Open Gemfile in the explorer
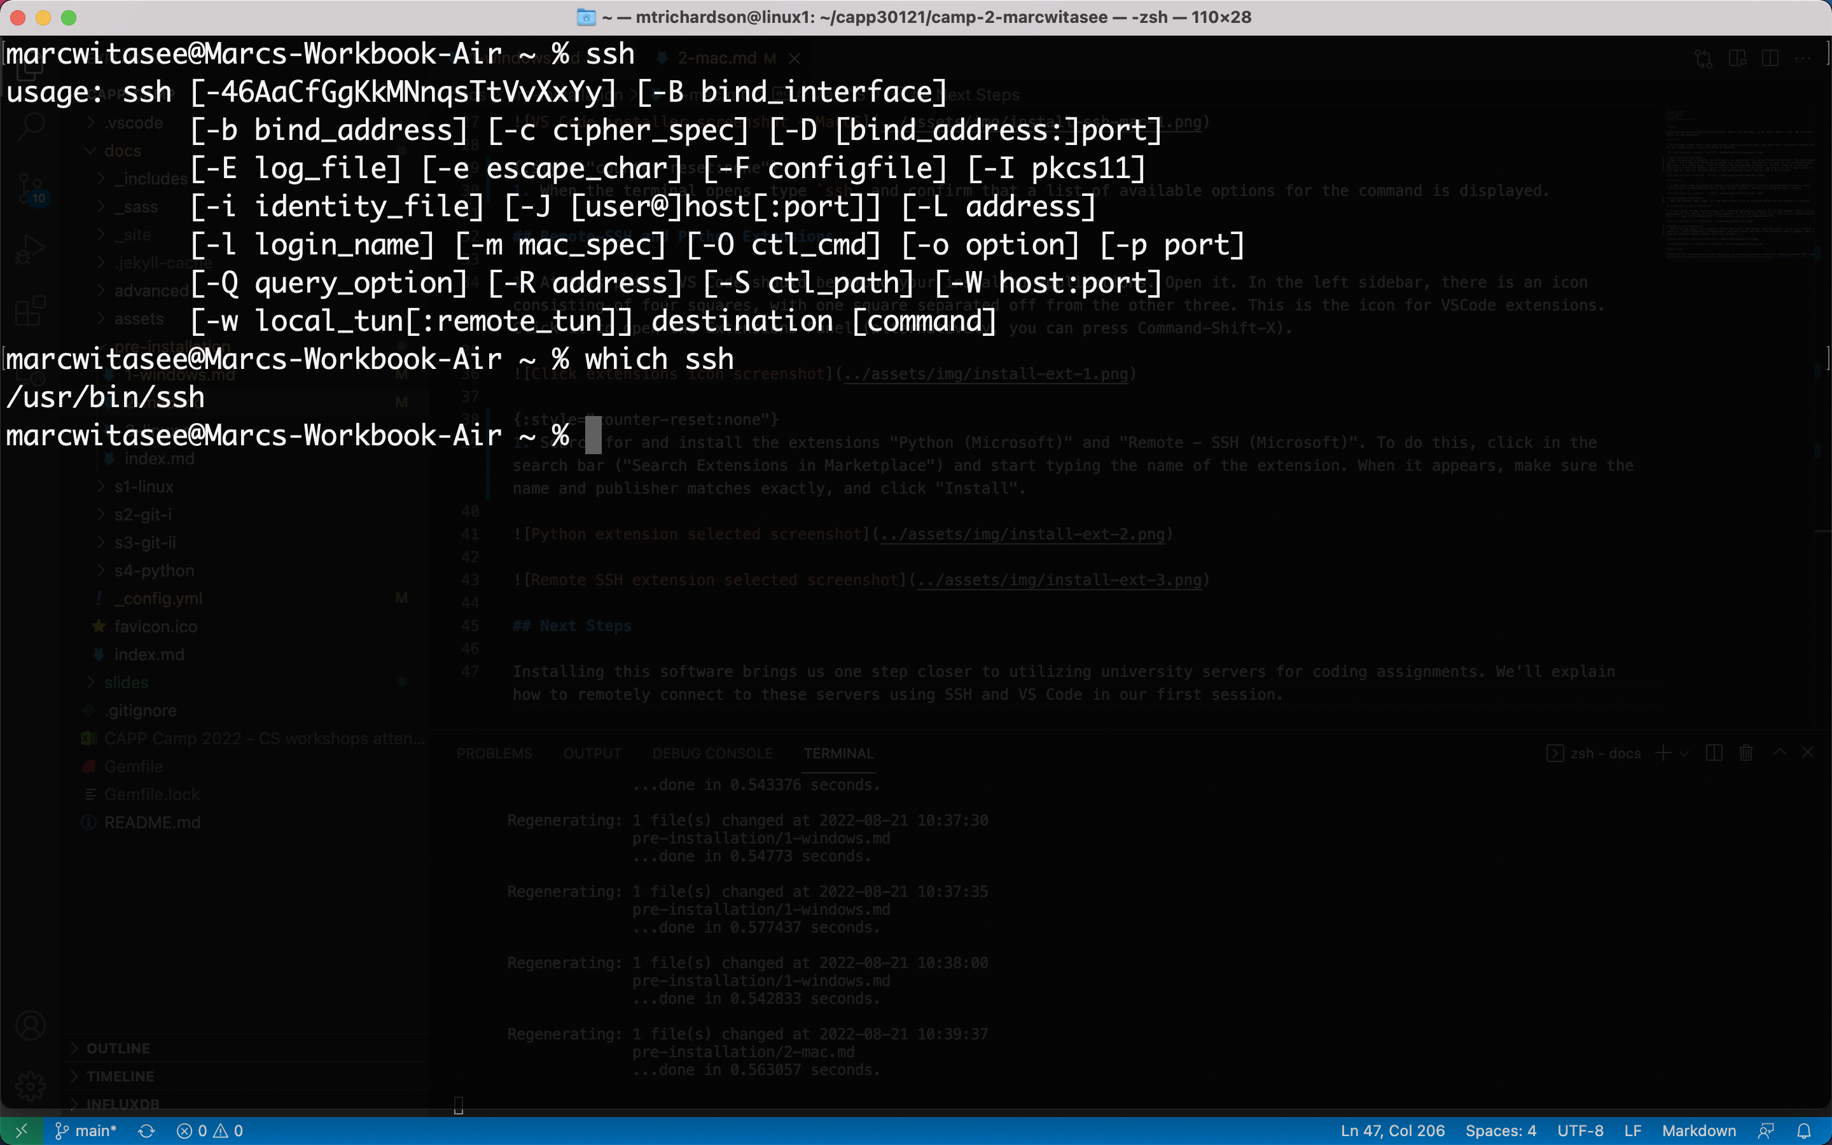The height and width of the screenshot is (1145, 1832). (133, 767)
